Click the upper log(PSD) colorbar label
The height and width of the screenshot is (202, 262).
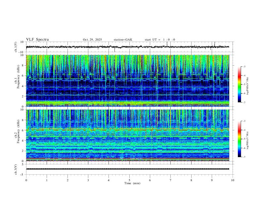248,86
